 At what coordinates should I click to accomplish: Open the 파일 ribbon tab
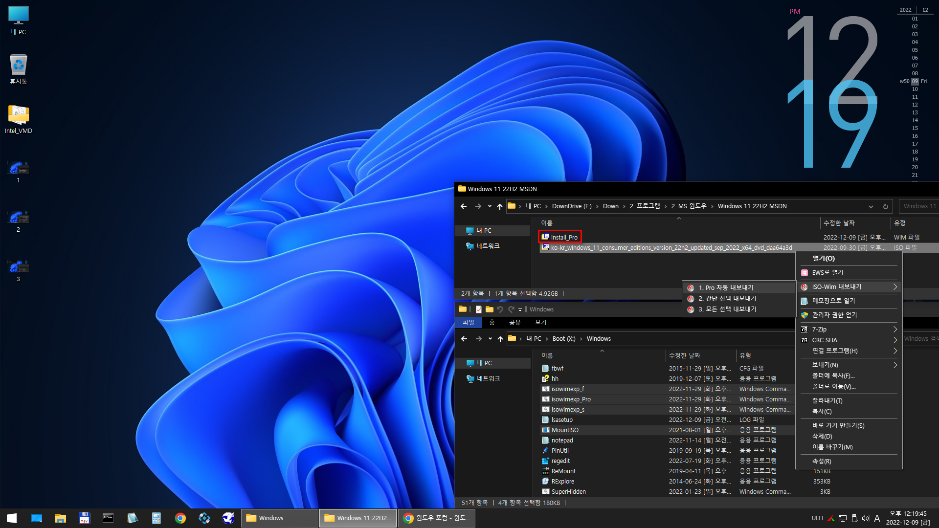coord(469,323)
